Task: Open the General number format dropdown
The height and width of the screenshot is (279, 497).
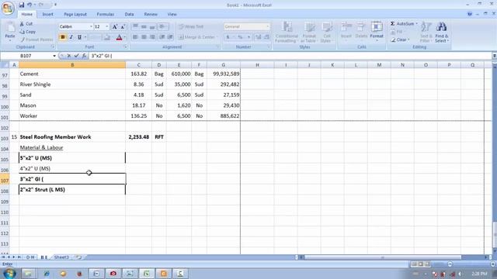Action: (x=267, y=26)
